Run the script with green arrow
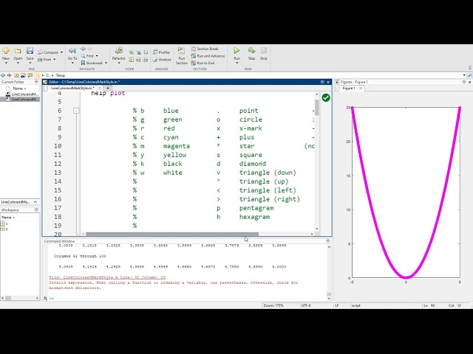The image size is (473, 354). point(236,51)
